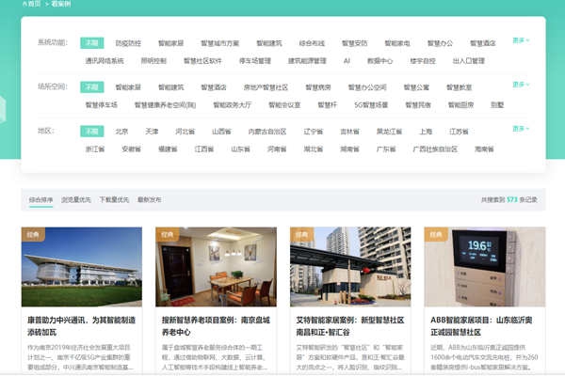This screenshot has height=376, width=565.
Task: Toggle the 智能家居 system function filter
Action: [171, 43]
